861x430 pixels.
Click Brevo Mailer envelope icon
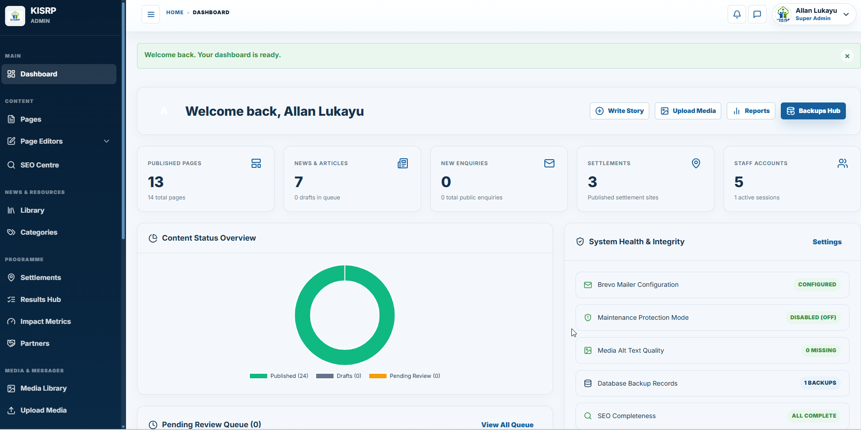pyautogui.click(x=588, y=285)
